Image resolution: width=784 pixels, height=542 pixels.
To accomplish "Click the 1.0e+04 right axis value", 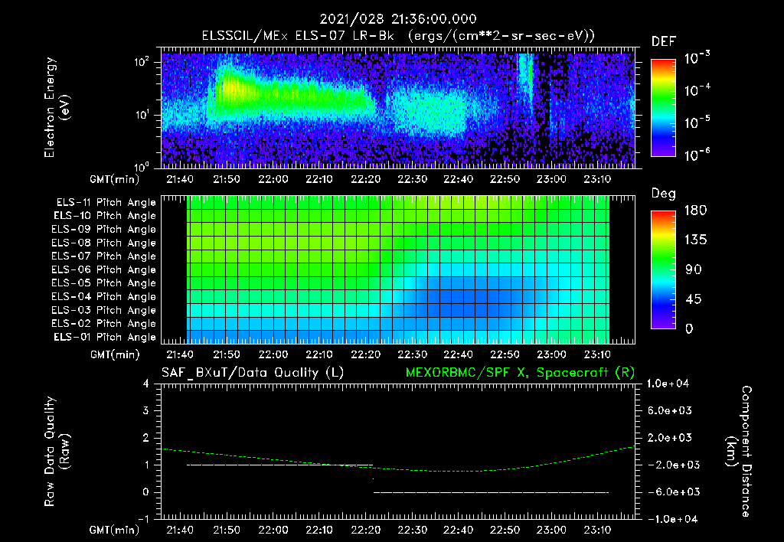I will coord(669,384).
